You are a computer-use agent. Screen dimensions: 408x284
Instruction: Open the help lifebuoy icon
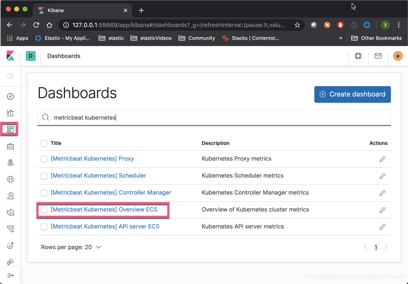358,56
